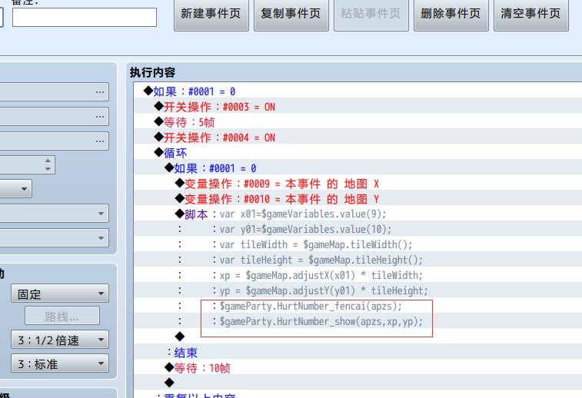The image size is (582, 398).
Task: Select the first 如果：#0001 = 0 command row
Action: point(358,91)
